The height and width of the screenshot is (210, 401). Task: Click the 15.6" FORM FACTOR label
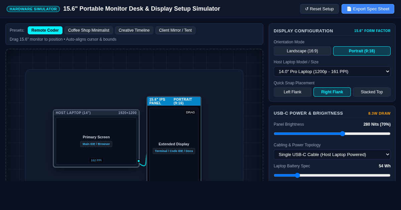tap(372, 31)
